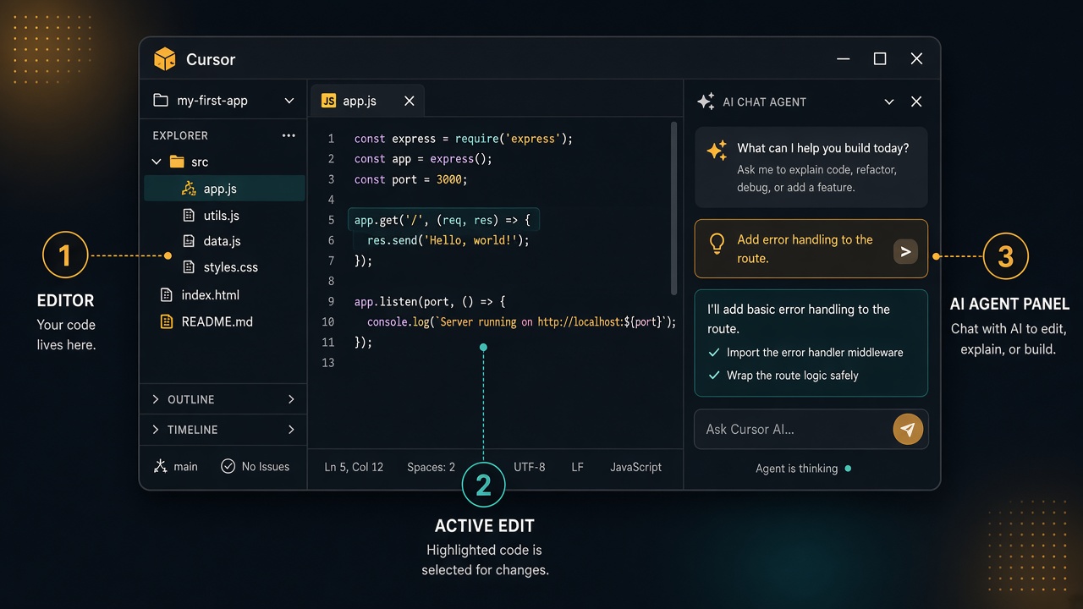Click the TIMELINE section right arrow
Viewport: 1083px width, 609px height.
291,430
